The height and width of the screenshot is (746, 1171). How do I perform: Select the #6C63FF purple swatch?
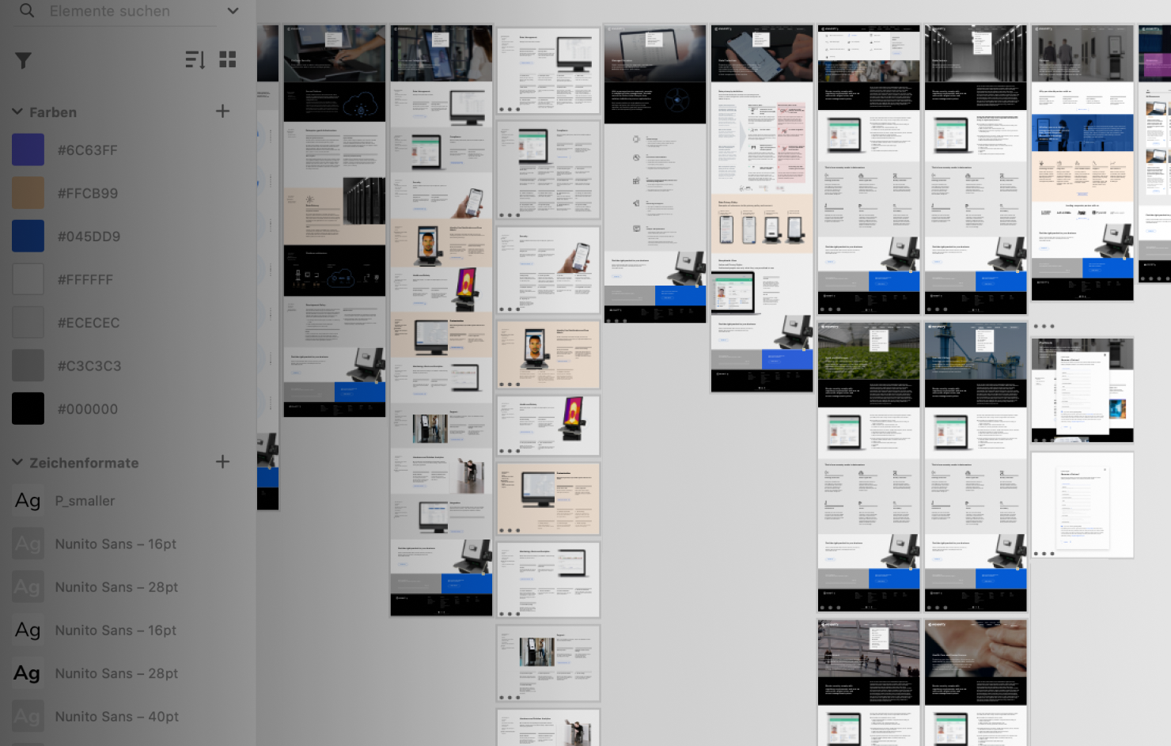[28, 150]
